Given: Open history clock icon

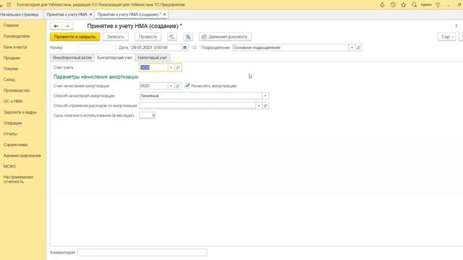Looking at the screenshot, I should [393, 5].
